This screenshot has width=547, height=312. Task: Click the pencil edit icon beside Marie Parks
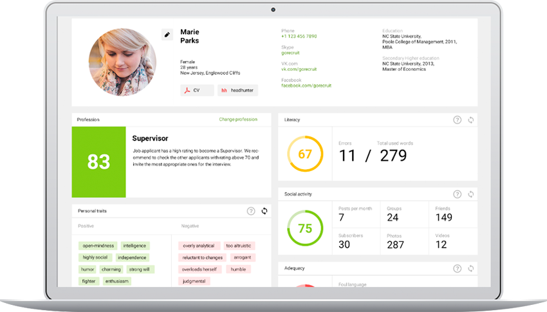[167, 35]
